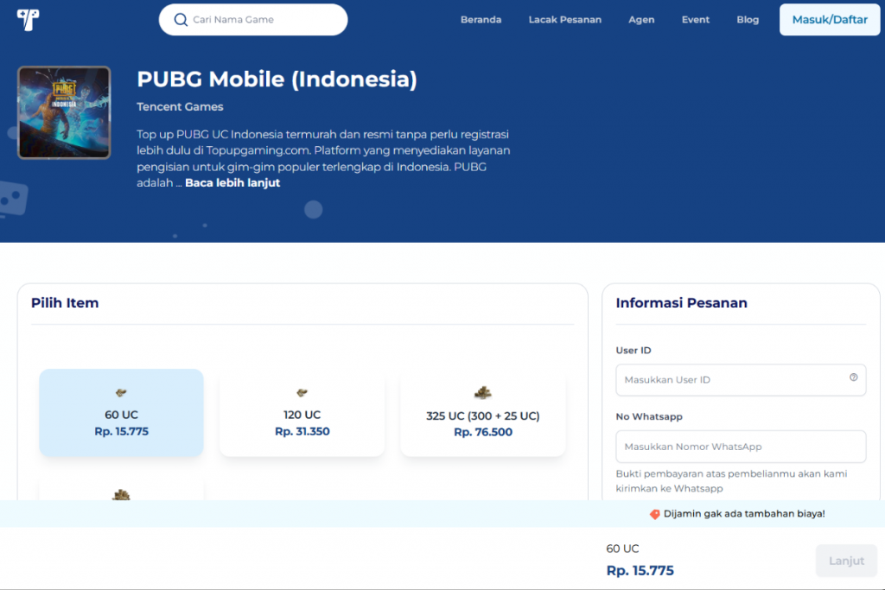Focus the Cari Nama Game search field
Viewport: 885px width, 590px height.
point(253,20)
